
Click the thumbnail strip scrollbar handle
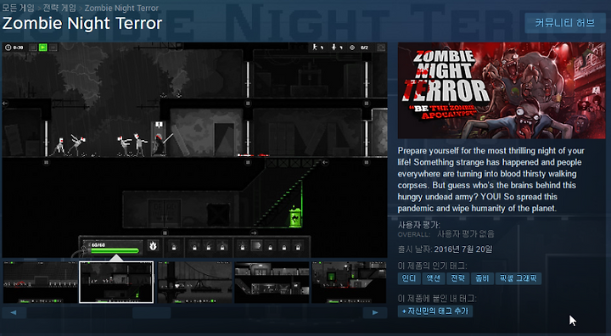tap(152, 312)
